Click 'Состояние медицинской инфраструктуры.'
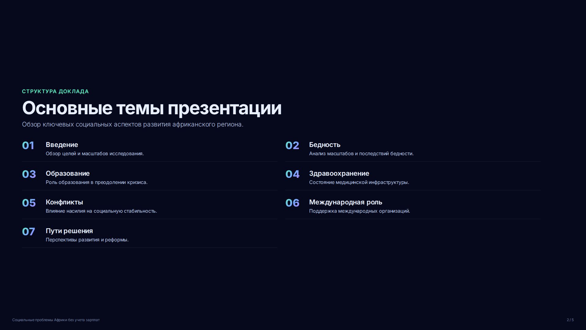586x330 pixels. (x=359, y=182)
